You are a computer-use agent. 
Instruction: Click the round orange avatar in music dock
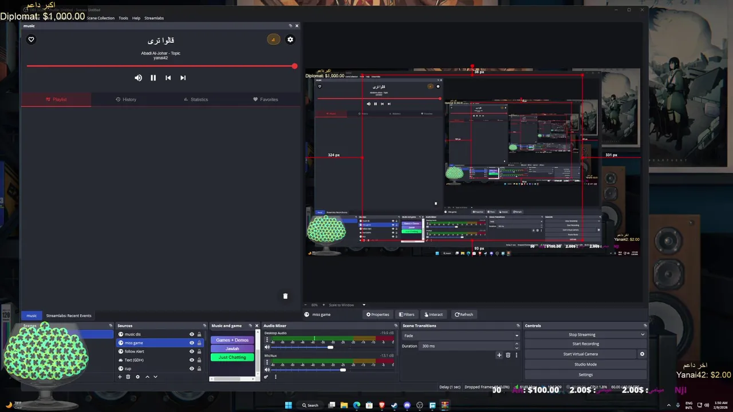[273, 39]
